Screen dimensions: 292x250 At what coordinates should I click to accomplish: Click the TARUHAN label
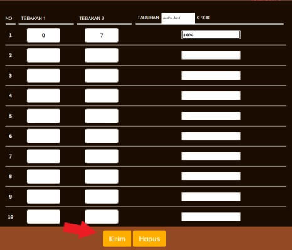pos(148,18)
